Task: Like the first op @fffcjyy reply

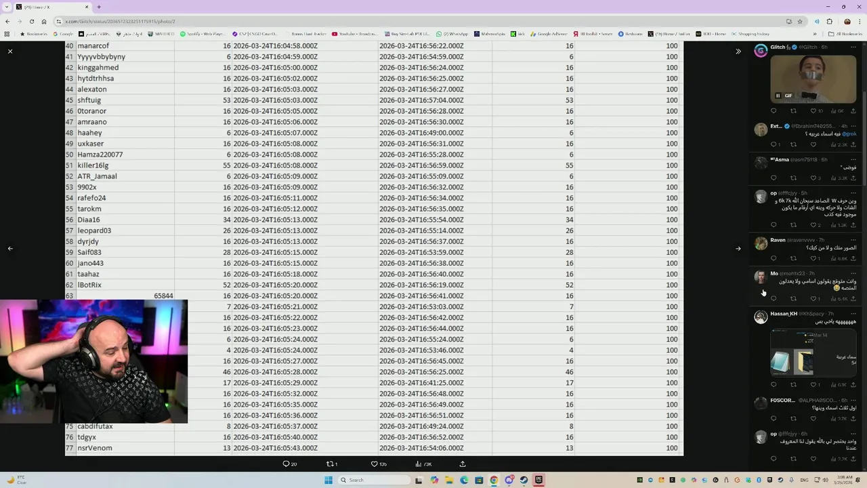Action: [813, 225]
